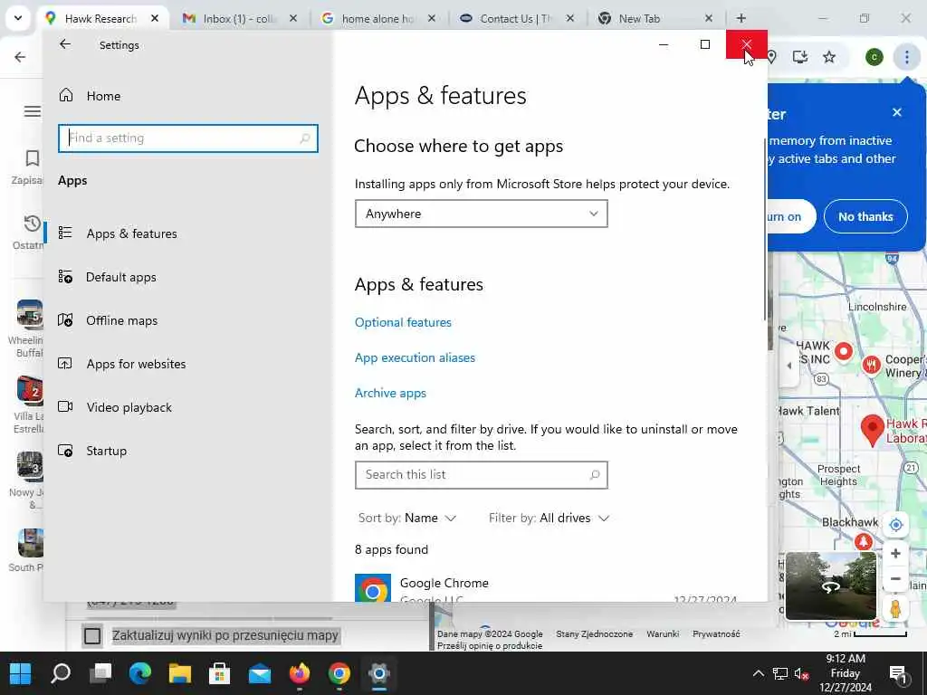Click search magnifier in Find a setting
Screen dimensions: 927x695
pyautogui.click(x=304, y=138)
